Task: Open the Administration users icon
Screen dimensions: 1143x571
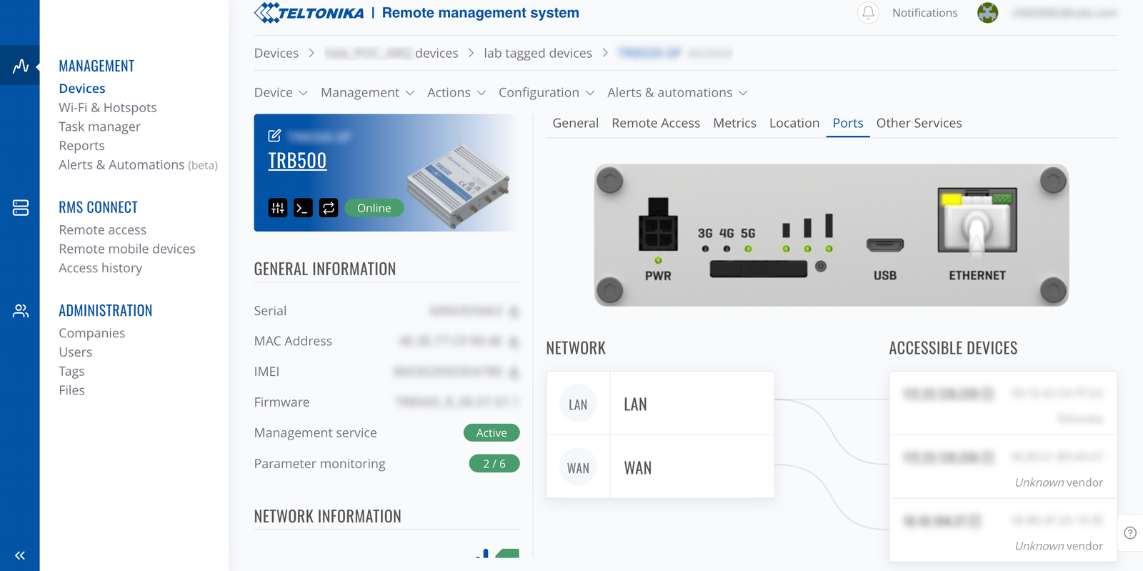Action: (x=21, y=311)
